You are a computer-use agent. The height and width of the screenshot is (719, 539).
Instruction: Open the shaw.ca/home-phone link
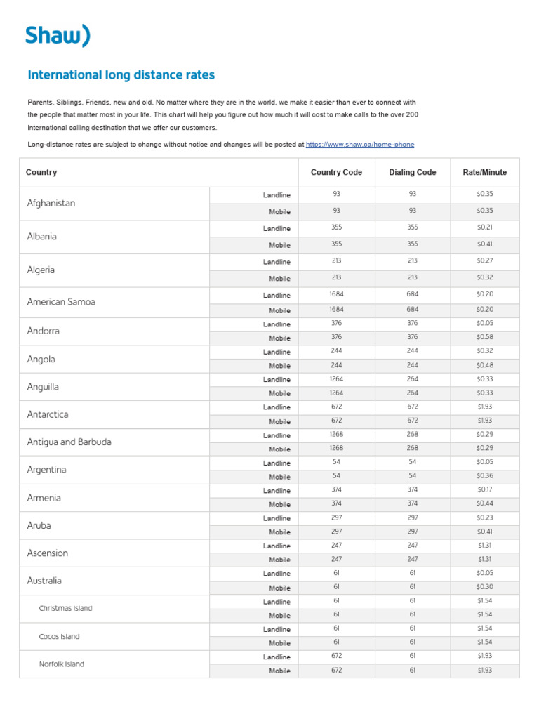click(360, 145)
